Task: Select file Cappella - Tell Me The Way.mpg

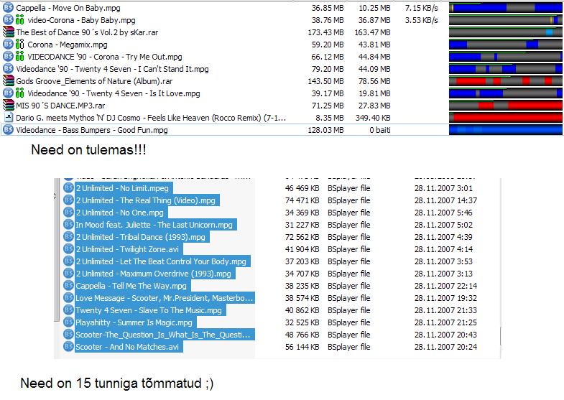Action: coord(133,286)
